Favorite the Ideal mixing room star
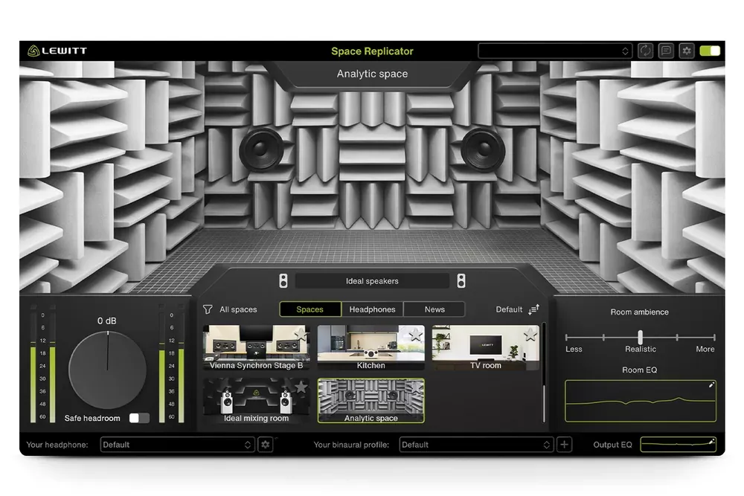The width and height of the screenshot is (744, 496). point(301,387)
